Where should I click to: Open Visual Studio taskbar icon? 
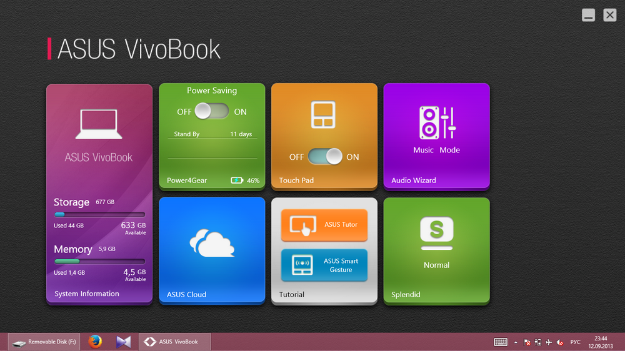(123, 342)
